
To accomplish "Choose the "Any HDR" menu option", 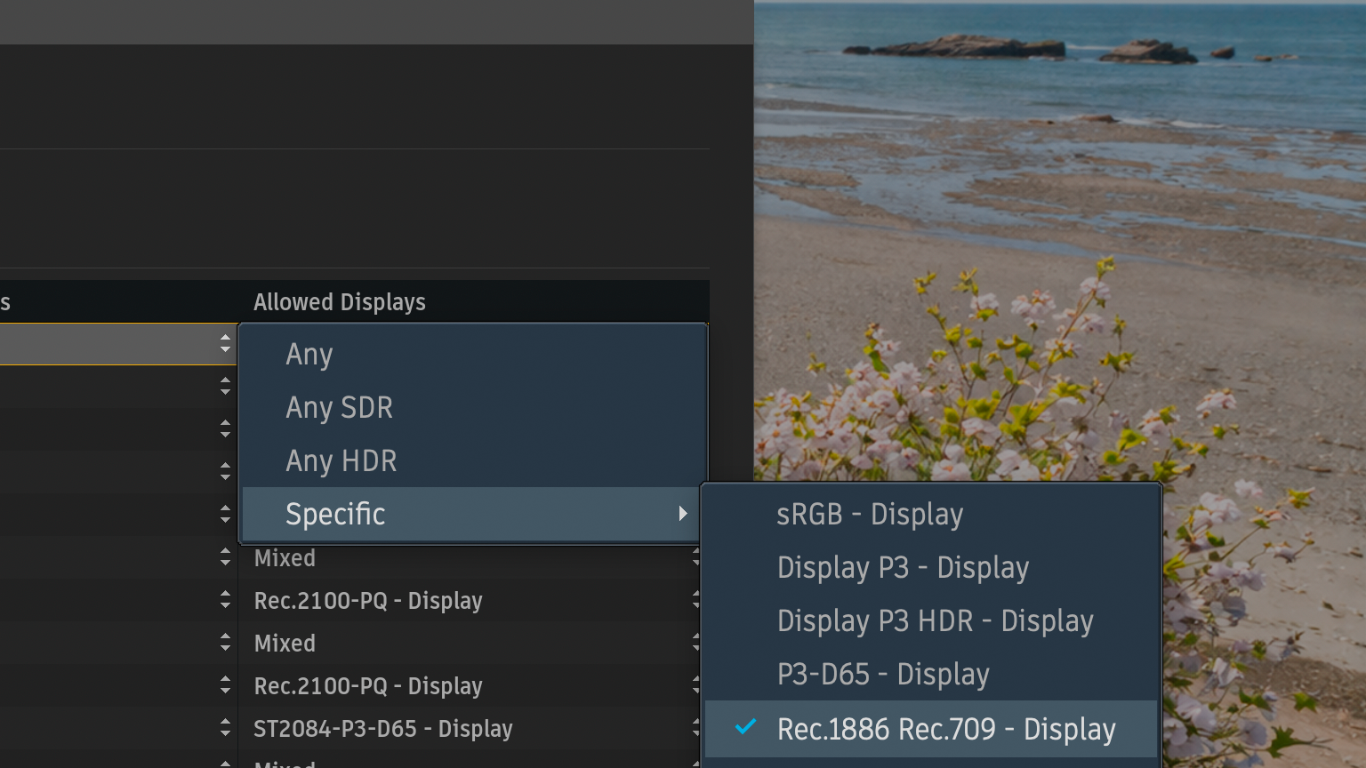I will 341,460.
